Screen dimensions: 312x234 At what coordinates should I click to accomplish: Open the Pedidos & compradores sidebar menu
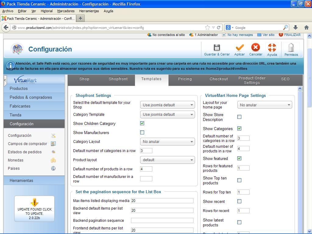click(x=34, y=97)
